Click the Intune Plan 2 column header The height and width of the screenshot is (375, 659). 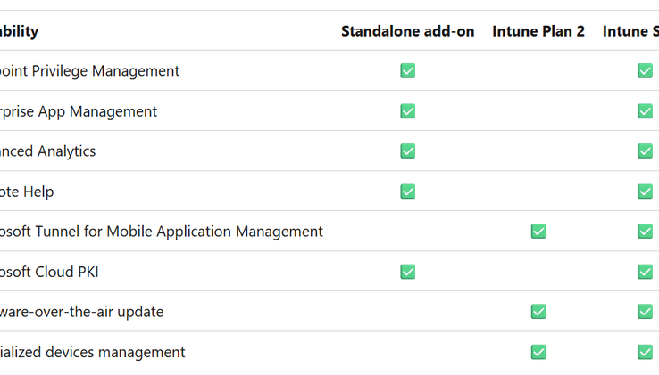click(x=538, y=31)
